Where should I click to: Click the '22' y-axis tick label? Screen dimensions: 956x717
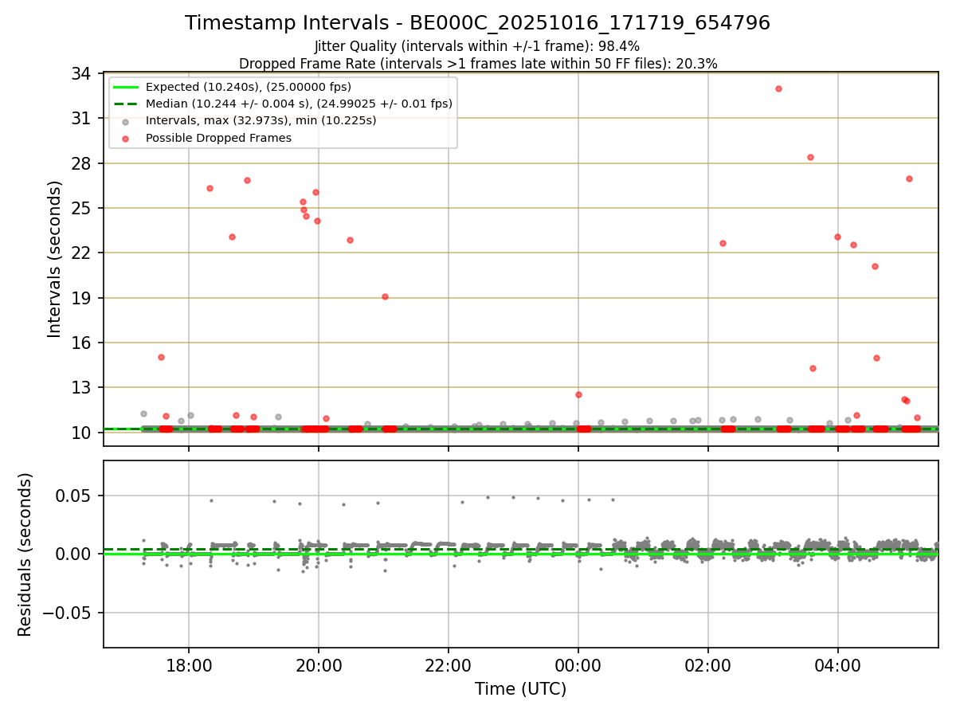tap(81, 253)
